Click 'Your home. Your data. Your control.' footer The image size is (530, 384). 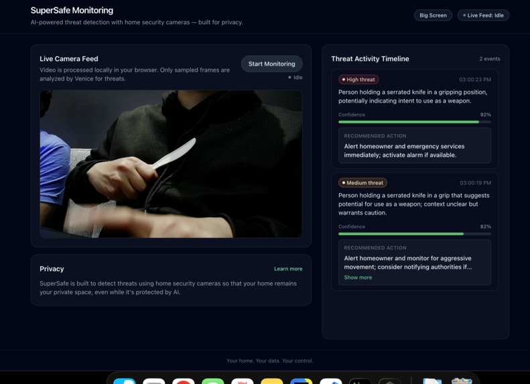[270, 361]
